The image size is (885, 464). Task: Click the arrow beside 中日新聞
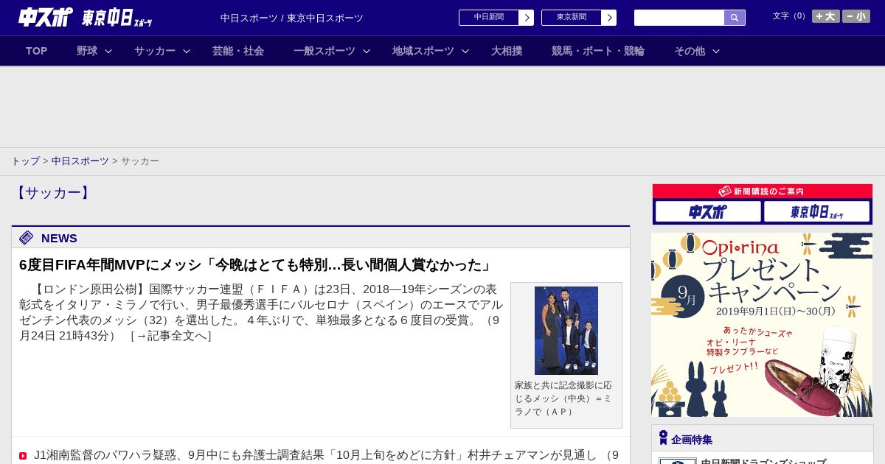point(527,18)
